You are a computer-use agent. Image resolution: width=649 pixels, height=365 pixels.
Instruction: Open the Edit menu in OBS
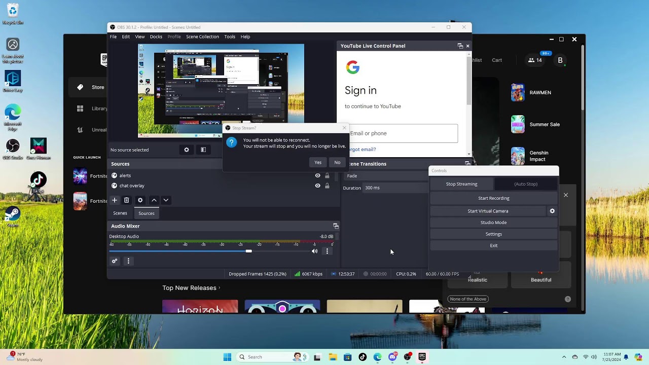pos(126,36)
